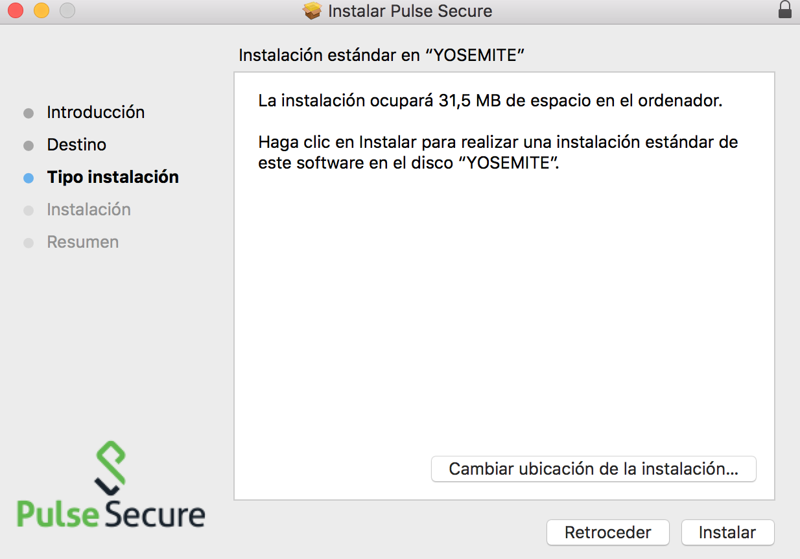Click the gray bullet beside Introducción
The width and height of the screenshot is (800, 559).
point(29,113)
